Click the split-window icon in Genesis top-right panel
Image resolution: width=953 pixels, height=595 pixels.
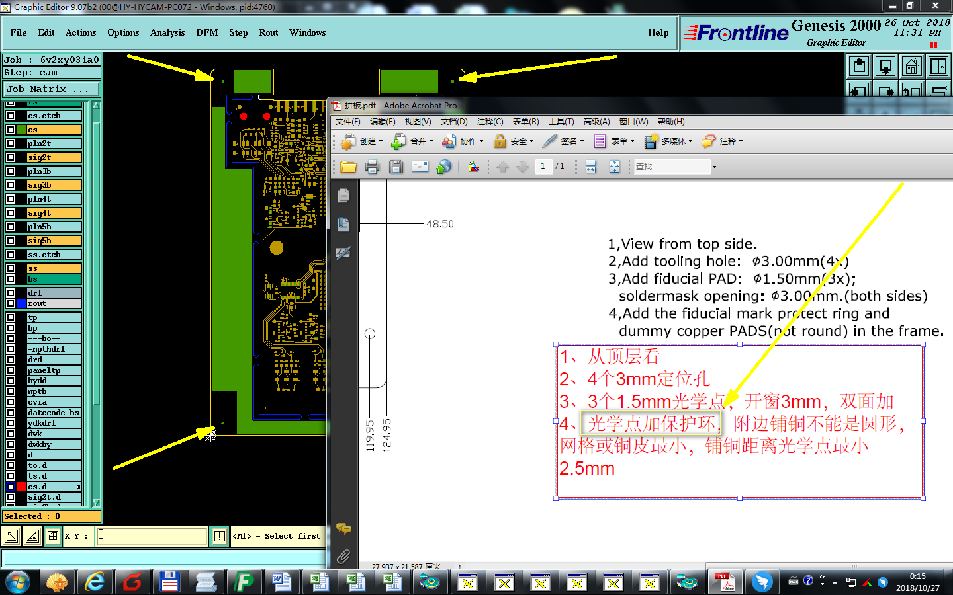[x=938, y=66]
